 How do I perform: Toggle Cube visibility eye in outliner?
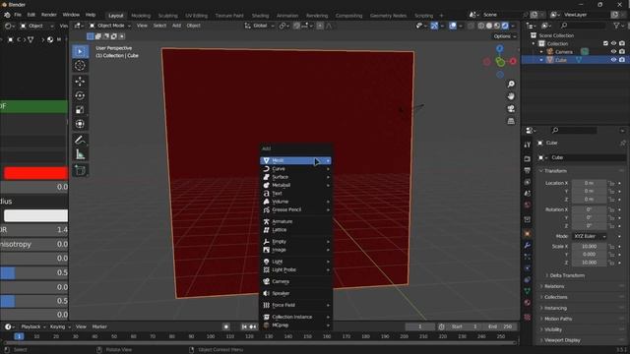pyautogui.click(x=613, y=60)
